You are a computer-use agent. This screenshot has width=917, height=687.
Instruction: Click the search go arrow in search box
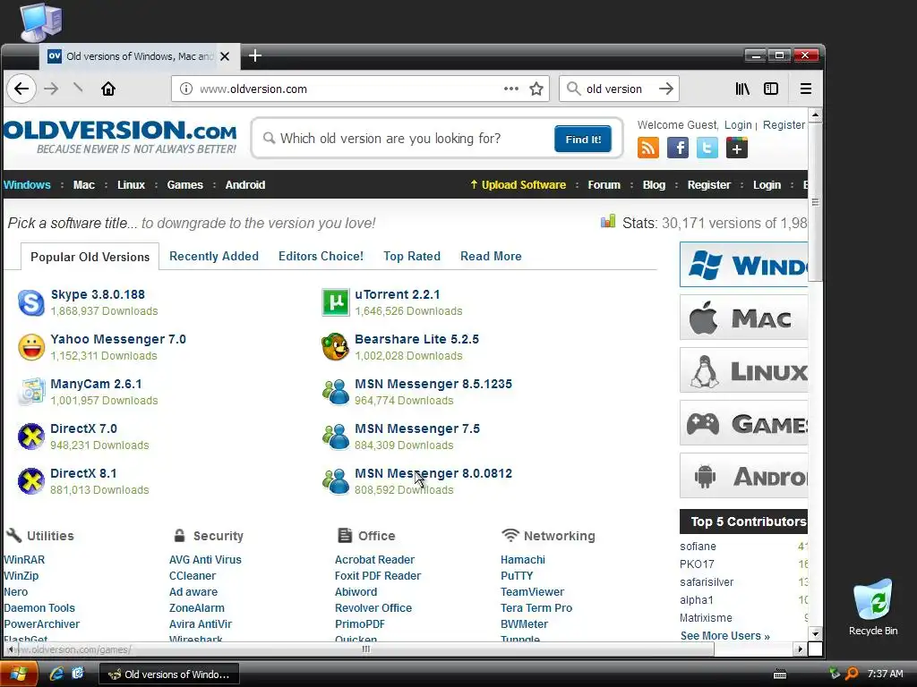coord(666,89)
